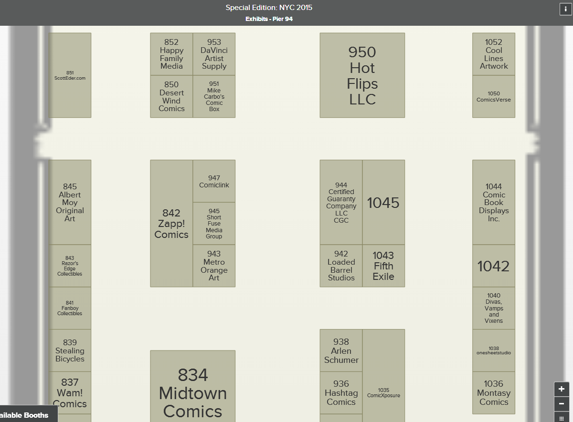This screenshot has width=573, height=422.
Task: Click booth 1038 onesheetstudio
Action: click(x=494, y=350)
